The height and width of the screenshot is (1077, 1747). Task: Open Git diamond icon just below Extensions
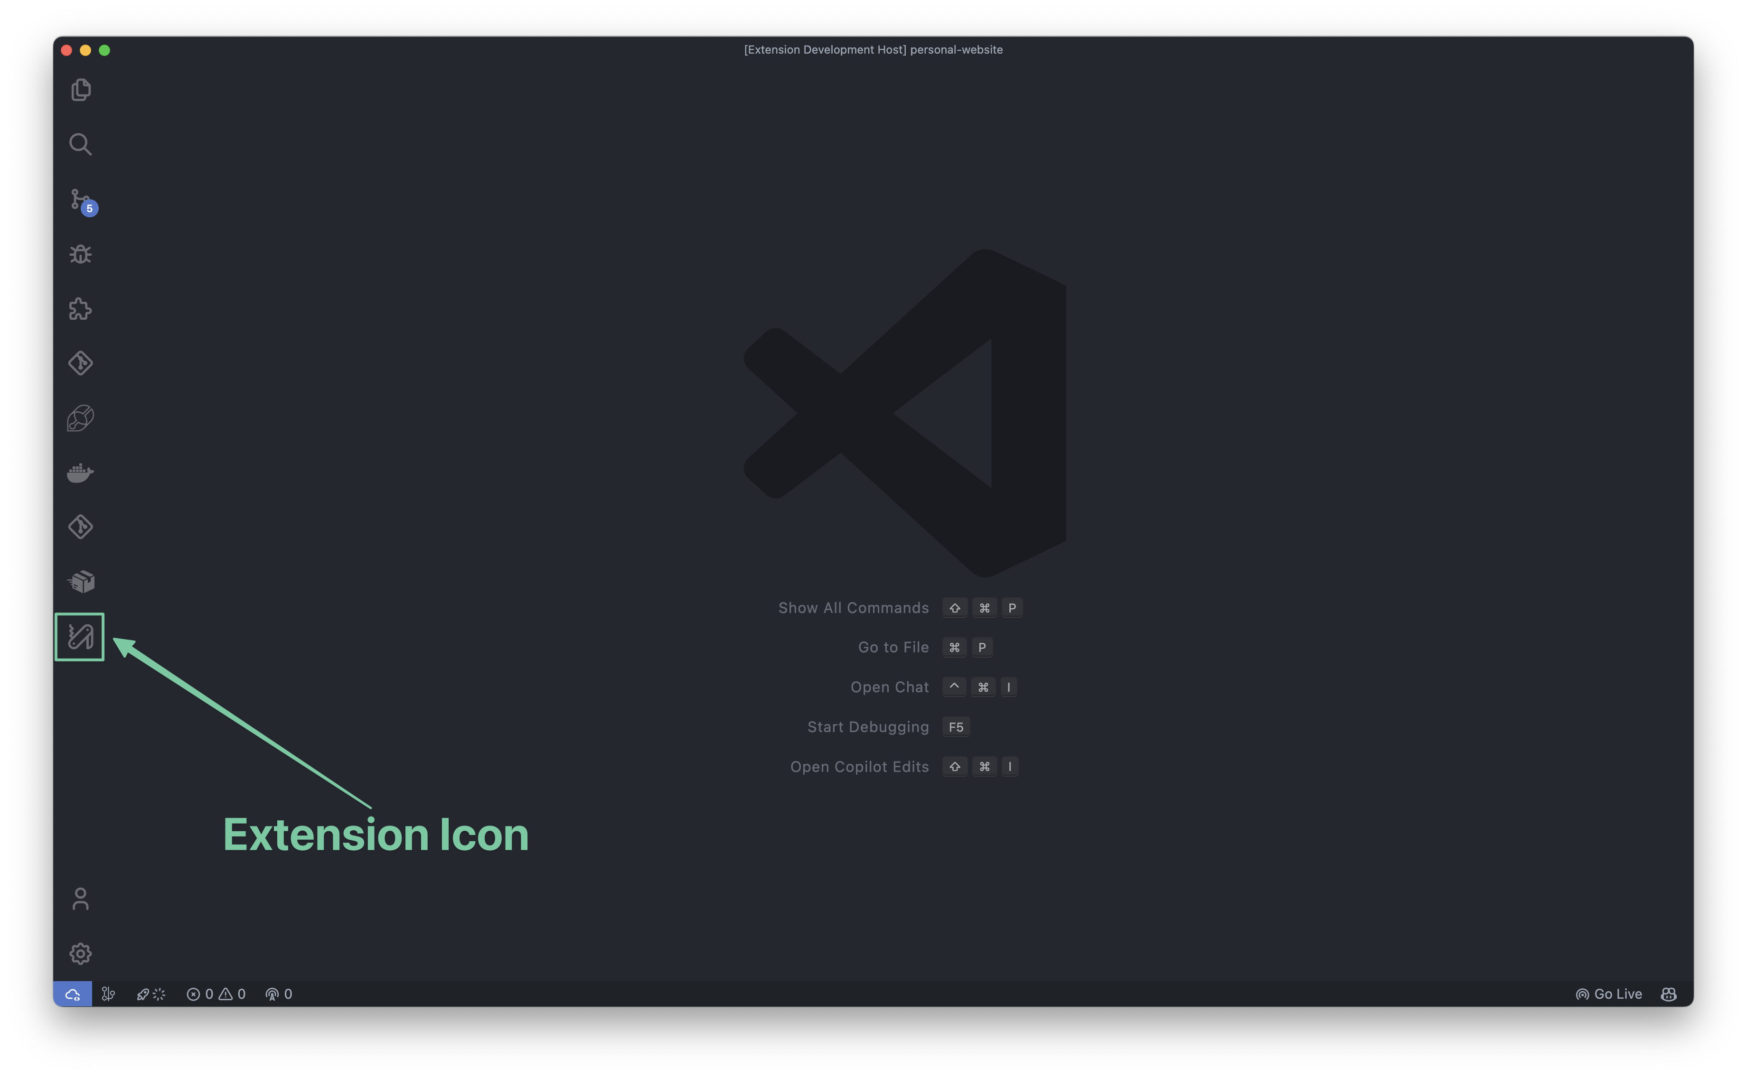pyautogui.click(x=81, y=363)
